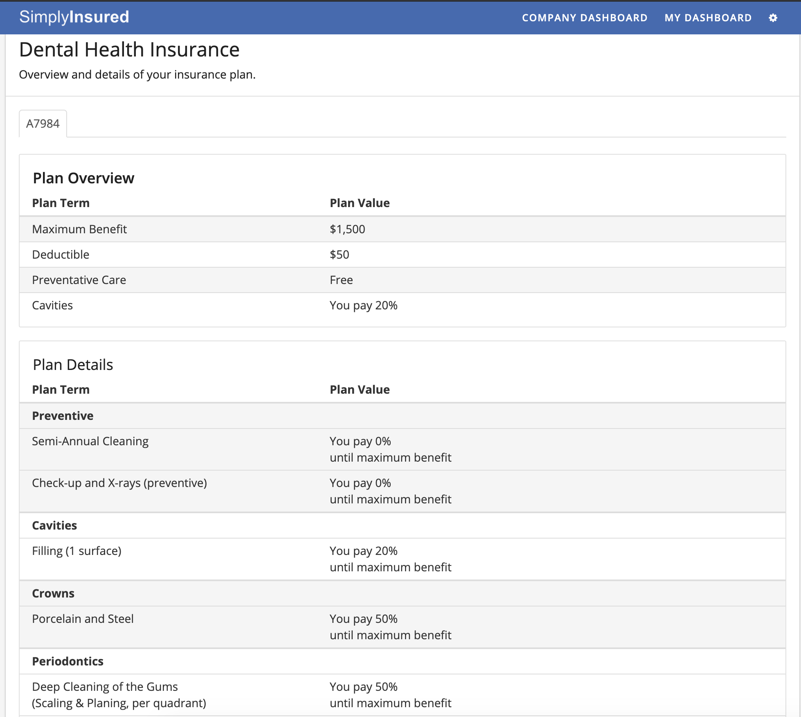Image resolution: width=801 pixels, height=717 pixels.
Task: Select the Maximum Benefit row
Action: coord(80,229)
